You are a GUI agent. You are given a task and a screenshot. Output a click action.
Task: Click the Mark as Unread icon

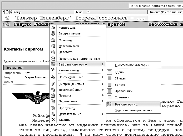[x=53, y=59]
